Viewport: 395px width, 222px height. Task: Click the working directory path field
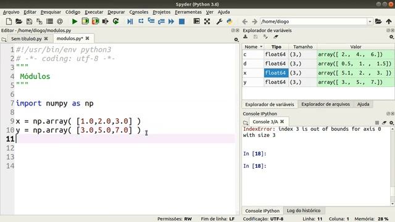tap(314, 22)
